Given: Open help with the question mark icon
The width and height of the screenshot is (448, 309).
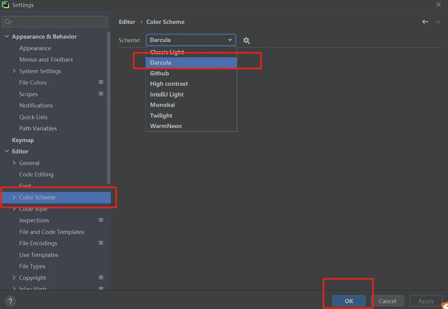Looking at the screenshot, I should (10, 301).
